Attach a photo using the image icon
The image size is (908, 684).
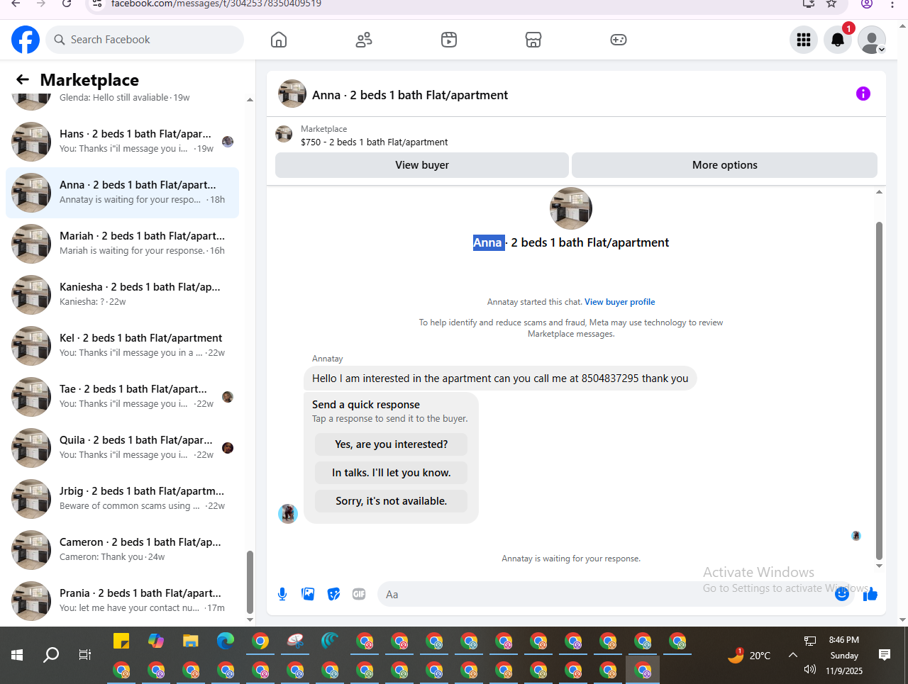(308, 594)
